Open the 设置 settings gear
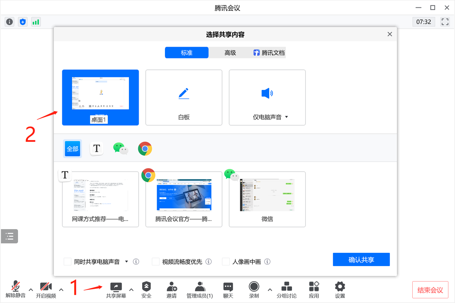 click(340, 289)
